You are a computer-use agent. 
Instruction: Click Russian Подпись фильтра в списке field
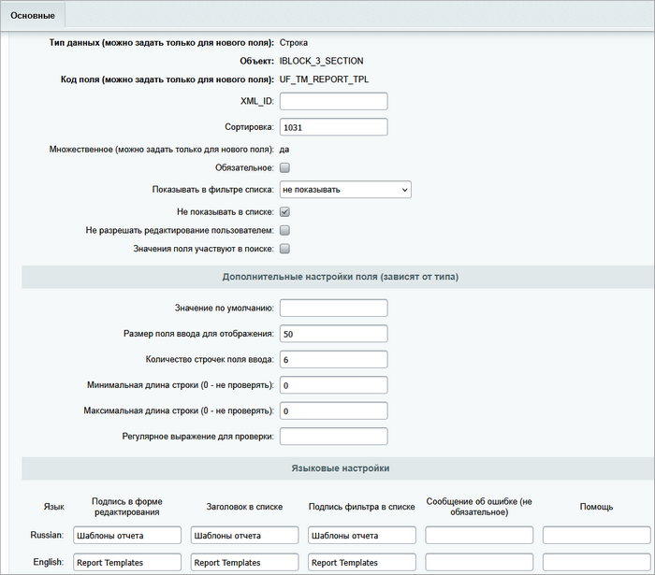(x=361, y=536)
